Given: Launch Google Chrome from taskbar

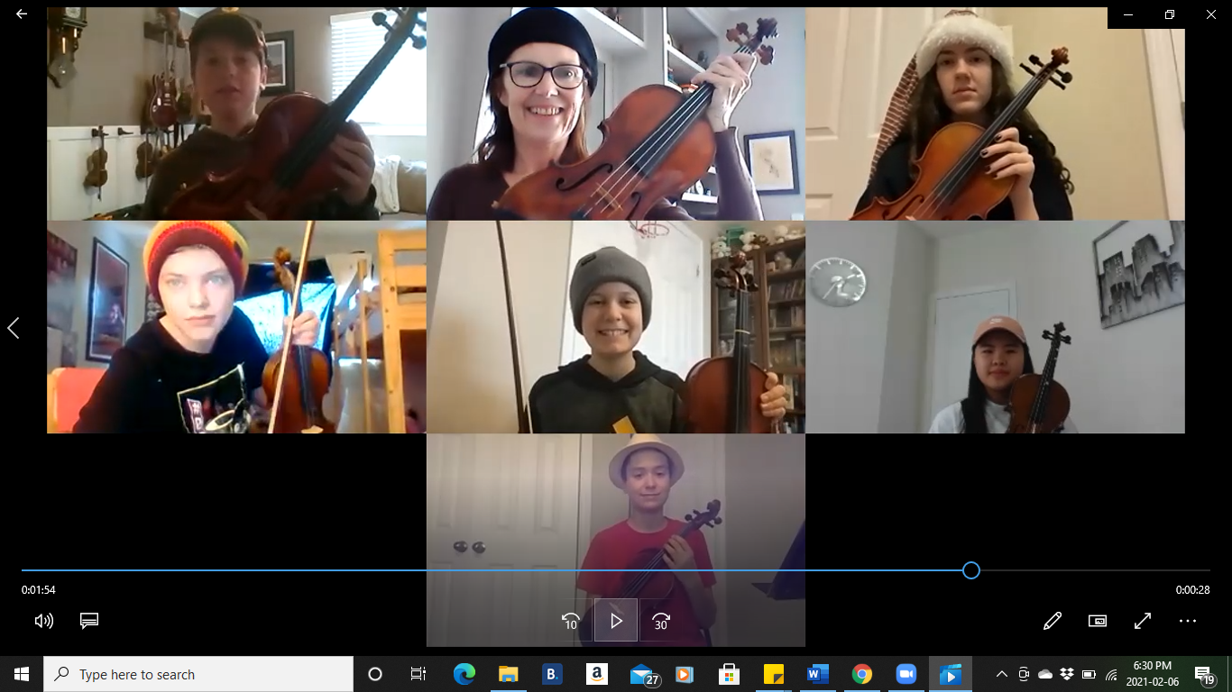Looking at the screenshot, I should coord(861,674).
